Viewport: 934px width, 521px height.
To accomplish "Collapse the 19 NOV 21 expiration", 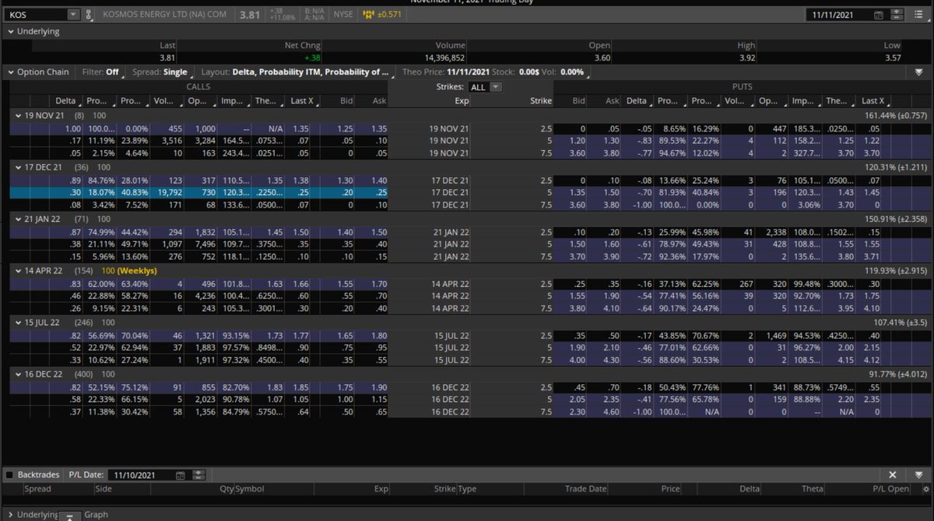I will pos(18,115).
